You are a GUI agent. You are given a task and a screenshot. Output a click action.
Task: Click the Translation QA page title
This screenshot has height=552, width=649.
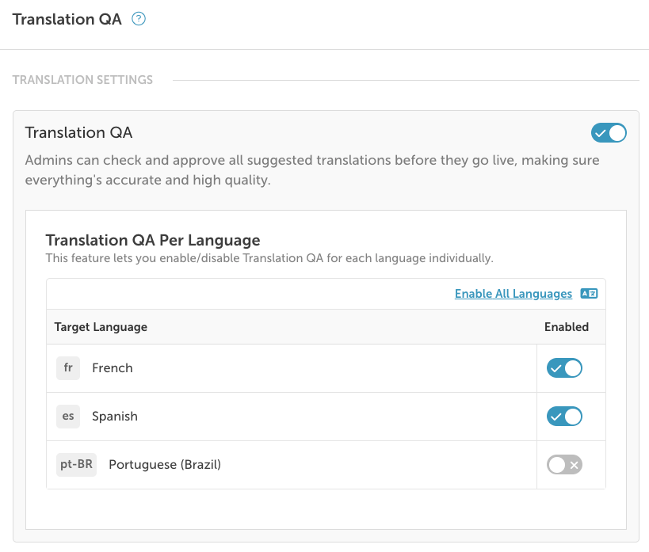pyautogui.click(x=67, y=20)
